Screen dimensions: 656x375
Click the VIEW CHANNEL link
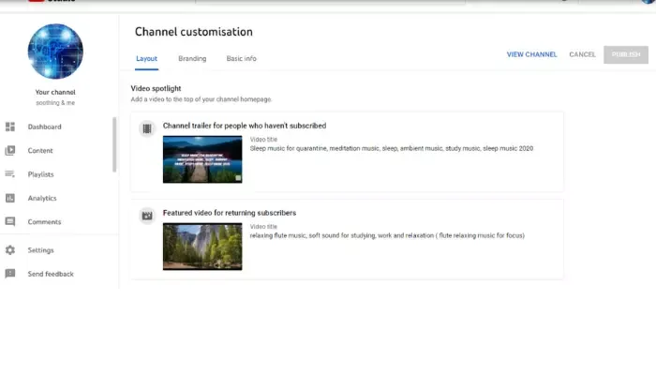point(531,54)
